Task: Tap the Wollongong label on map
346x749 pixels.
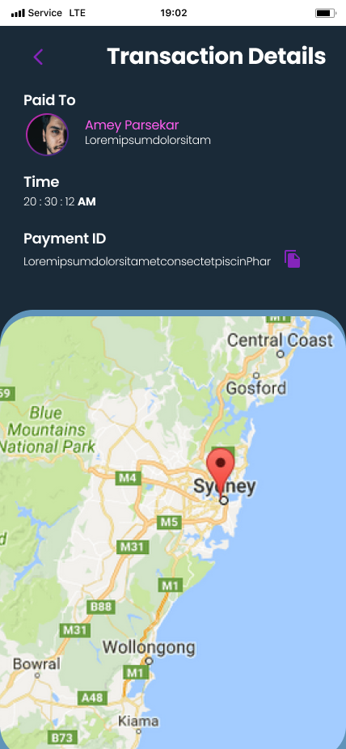Action: pos(149,648)
